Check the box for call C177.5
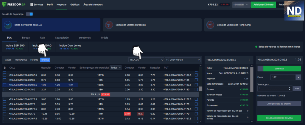This screenshot has height=125, width=305. (4, 99)
